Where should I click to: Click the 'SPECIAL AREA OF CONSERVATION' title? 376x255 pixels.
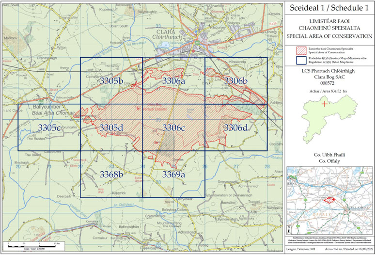(329, 36)
